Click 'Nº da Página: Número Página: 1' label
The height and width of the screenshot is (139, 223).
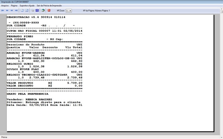[x=96, y=11]
